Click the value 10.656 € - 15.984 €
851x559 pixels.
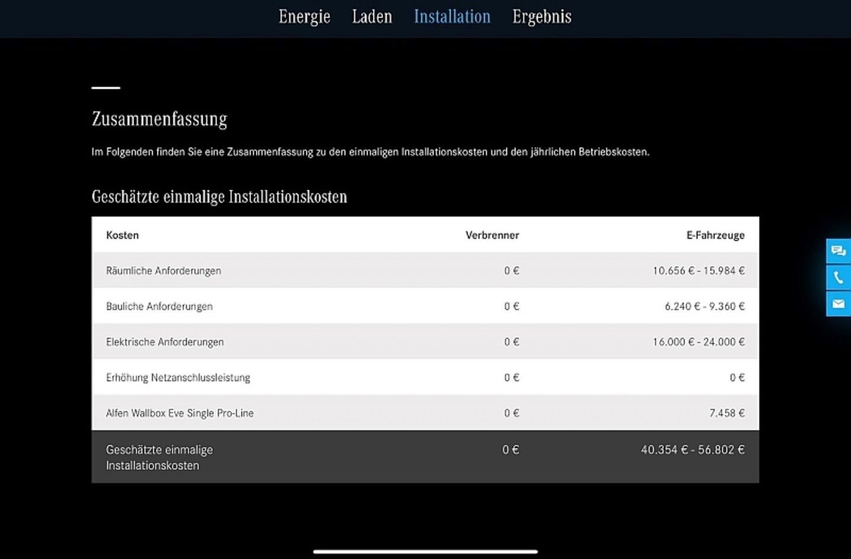click(x=699, y=271)
